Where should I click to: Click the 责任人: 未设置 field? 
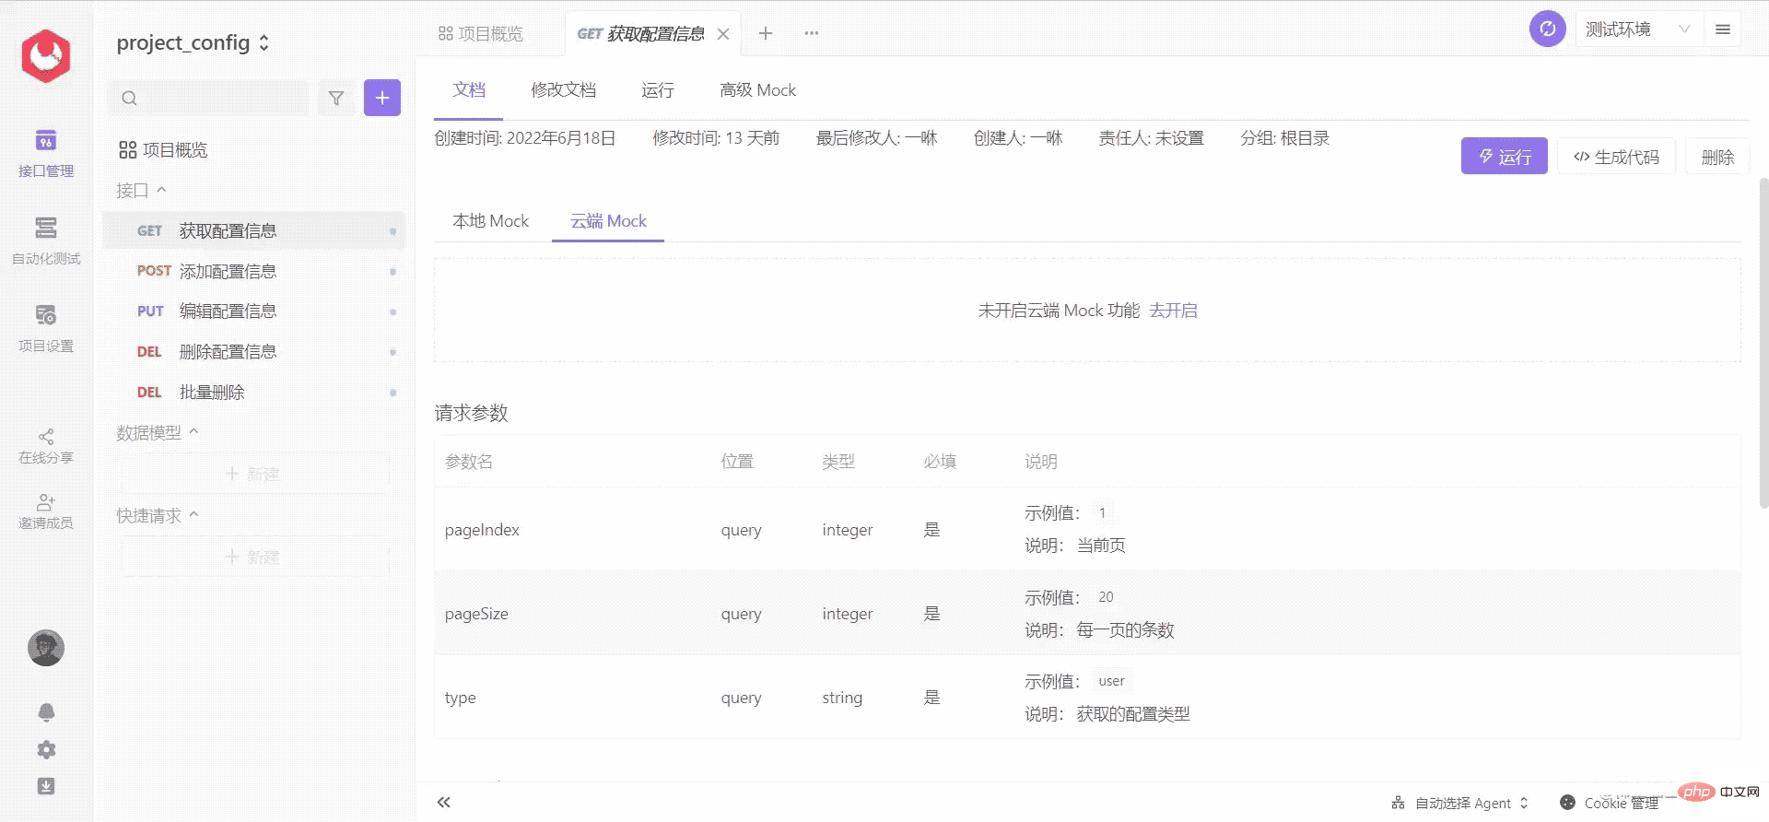pyautogui.click(x=1151, y=138)
